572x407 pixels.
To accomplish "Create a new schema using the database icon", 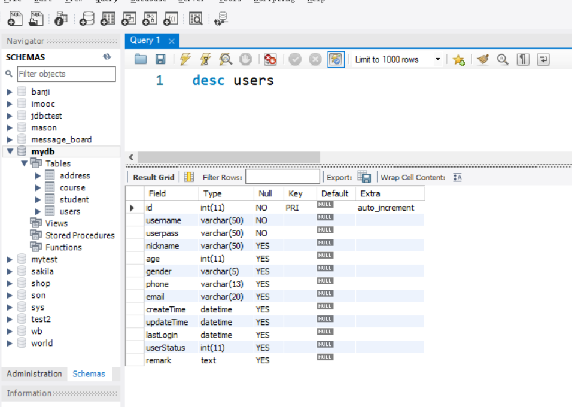I will [x=87, y=19].
